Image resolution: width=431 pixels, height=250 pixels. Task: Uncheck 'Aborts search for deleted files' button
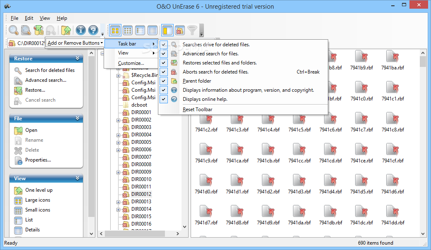(164, 72)
